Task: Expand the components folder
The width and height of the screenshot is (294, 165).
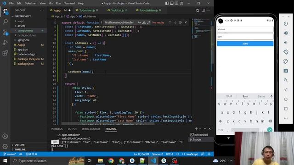Action: point(25,31)
